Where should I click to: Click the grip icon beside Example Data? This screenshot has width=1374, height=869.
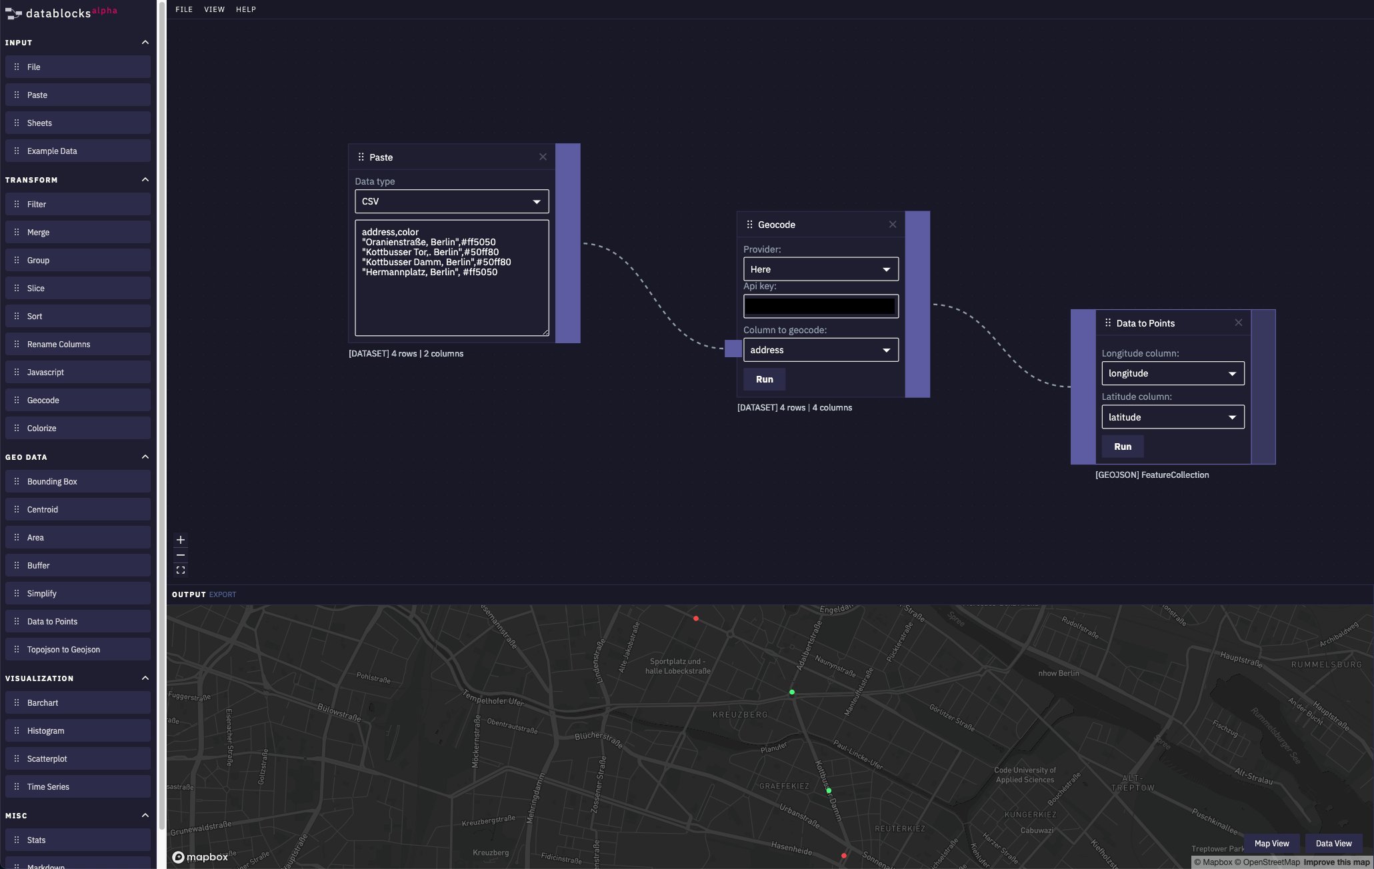coord(17,151)
